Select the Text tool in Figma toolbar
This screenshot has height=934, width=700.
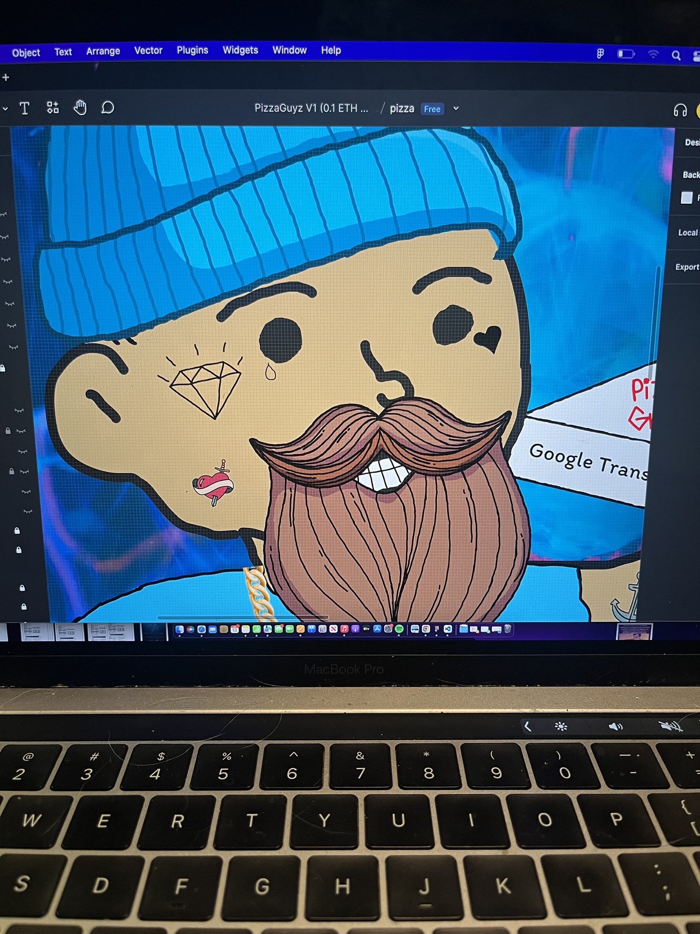tap(25, 109)
